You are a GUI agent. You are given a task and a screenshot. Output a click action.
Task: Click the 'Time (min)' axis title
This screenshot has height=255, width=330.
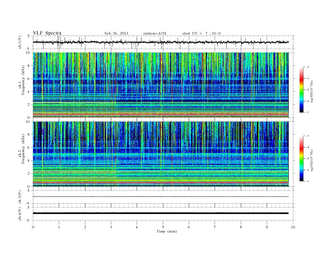167,231
